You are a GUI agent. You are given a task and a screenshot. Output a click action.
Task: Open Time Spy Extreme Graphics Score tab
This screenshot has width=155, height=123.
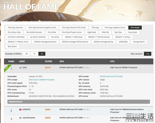[x=42, y=28]
